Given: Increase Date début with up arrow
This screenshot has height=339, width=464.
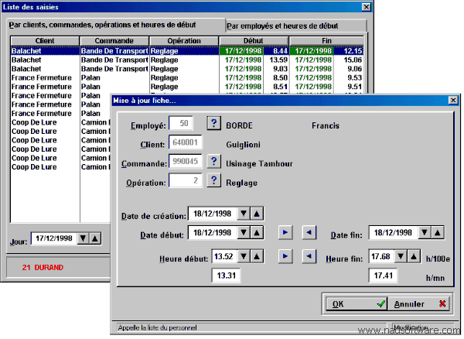Looking at the screenshot, I should pos(257,233).
